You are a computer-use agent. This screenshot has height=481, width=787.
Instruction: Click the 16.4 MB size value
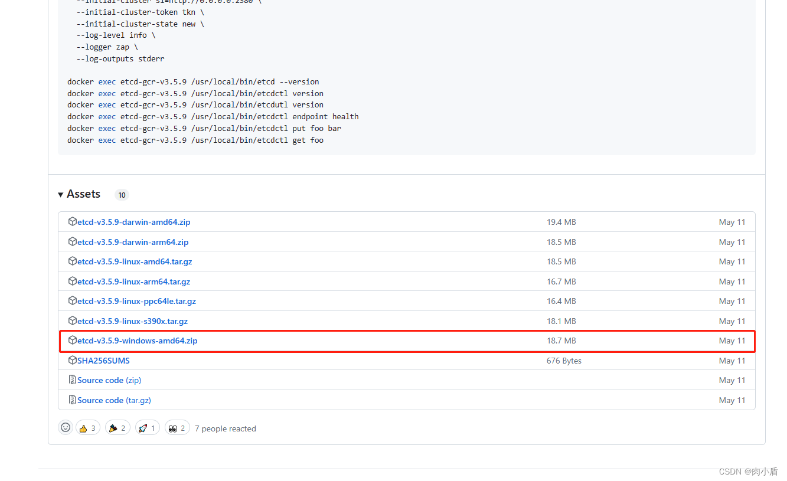tap(561, 301)
